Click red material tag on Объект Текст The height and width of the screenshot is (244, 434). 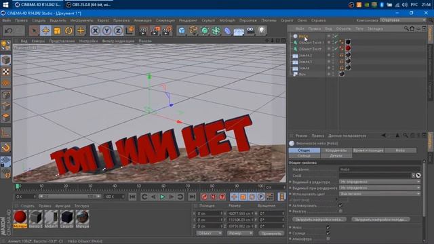click(348, 48)
